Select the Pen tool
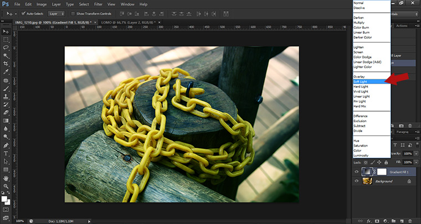 click(6, 145)
